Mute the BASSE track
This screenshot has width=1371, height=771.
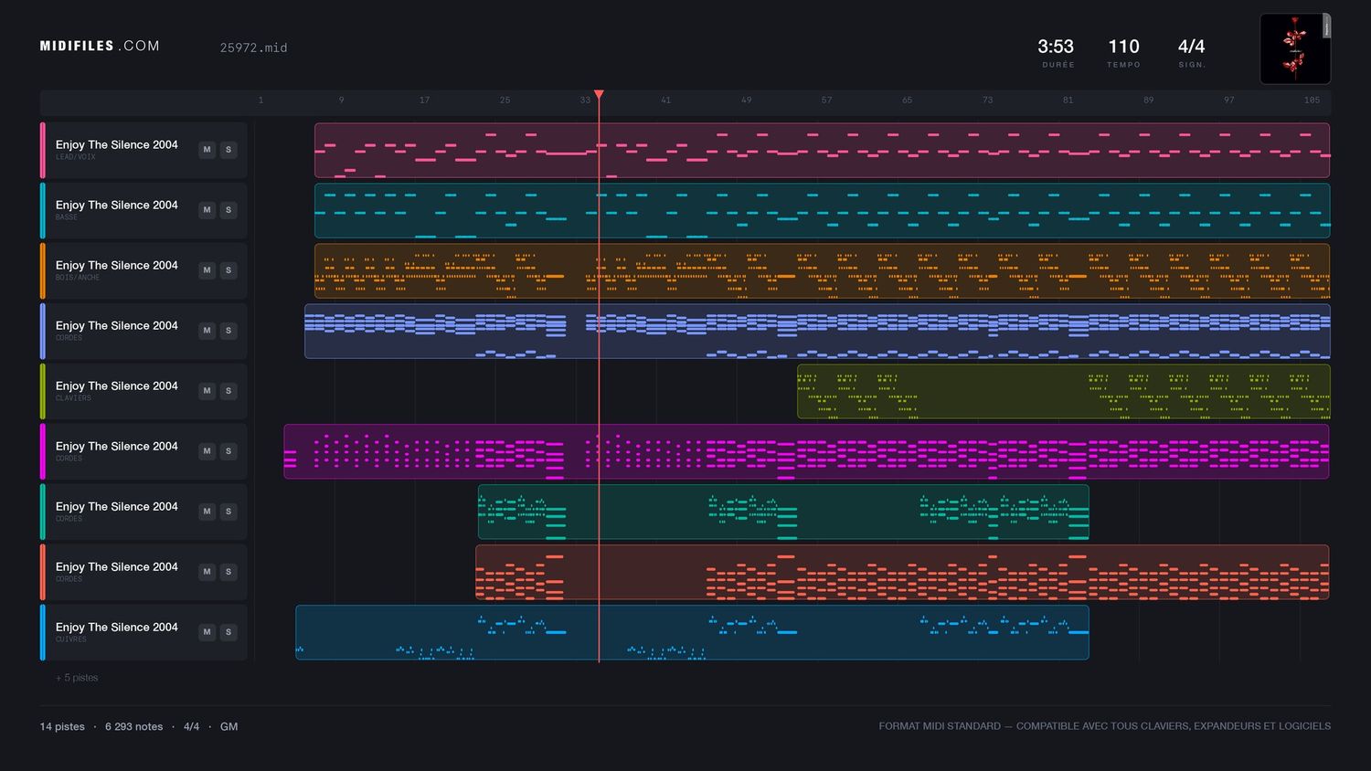pyautogui.click(x=207, y=210)
